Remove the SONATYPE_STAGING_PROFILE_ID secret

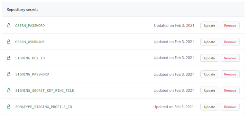230,107
